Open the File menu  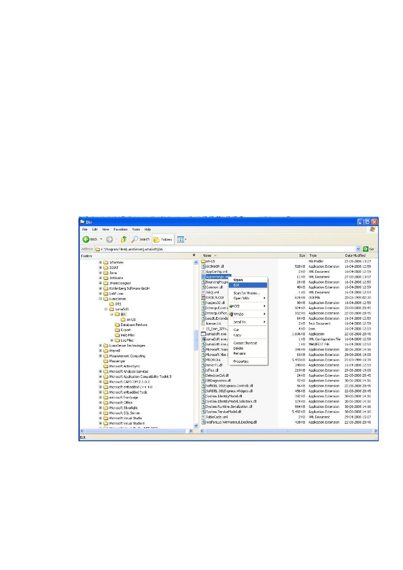pos(85,230)
